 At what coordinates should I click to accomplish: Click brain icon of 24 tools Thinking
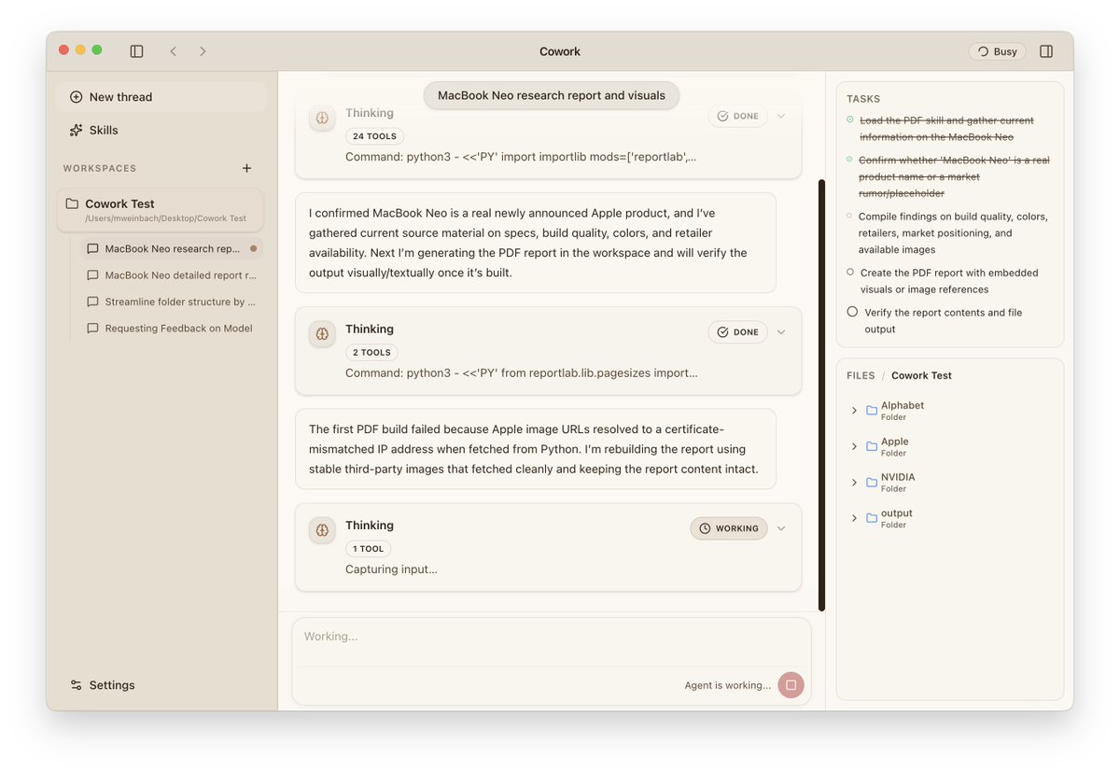tap(322, 118)
